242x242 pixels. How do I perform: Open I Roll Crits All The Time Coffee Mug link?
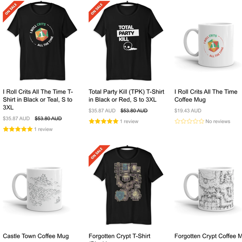[206, 96]
